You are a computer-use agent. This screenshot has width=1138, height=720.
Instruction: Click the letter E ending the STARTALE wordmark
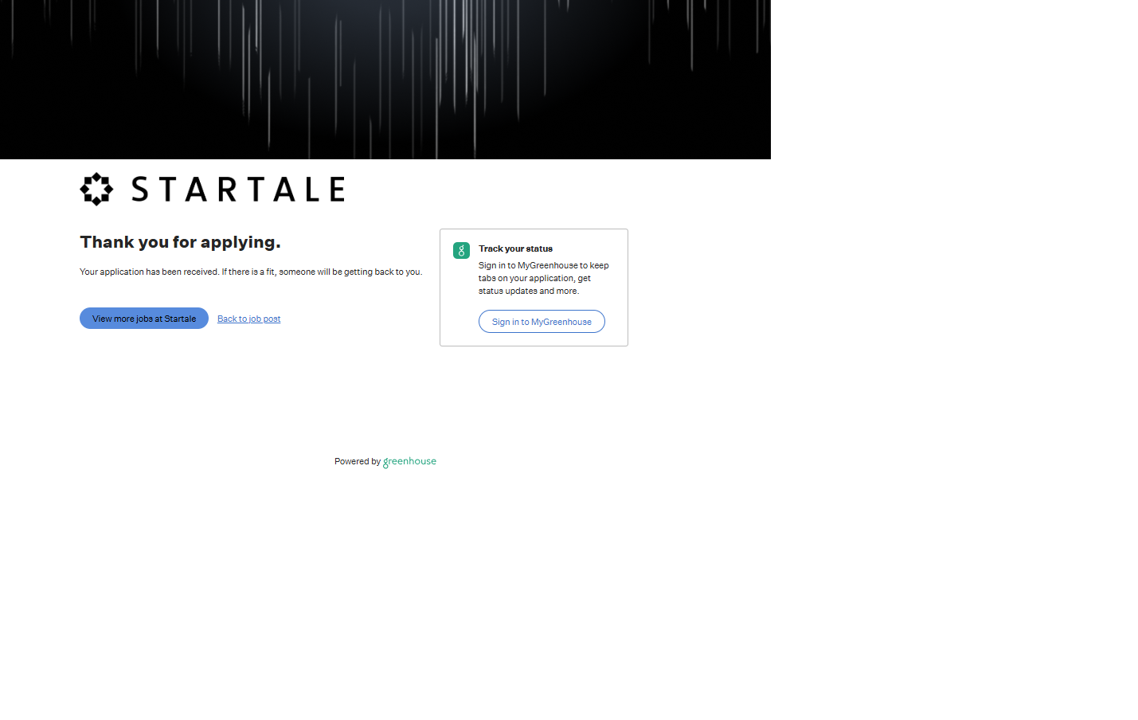[335, 190]
